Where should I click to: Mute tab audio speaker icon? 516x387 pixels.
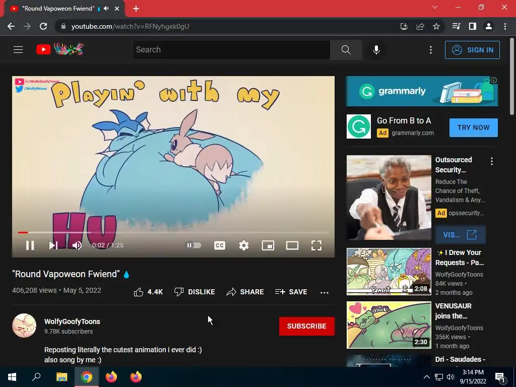point(106,9)
